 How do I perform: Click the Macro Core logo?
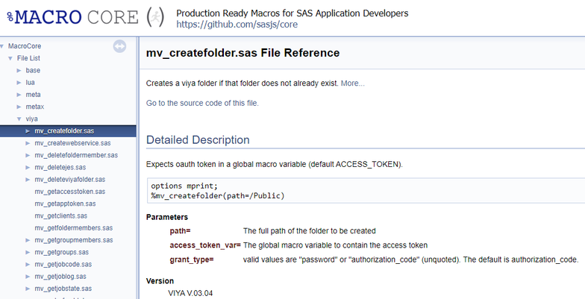pos(84,16)
